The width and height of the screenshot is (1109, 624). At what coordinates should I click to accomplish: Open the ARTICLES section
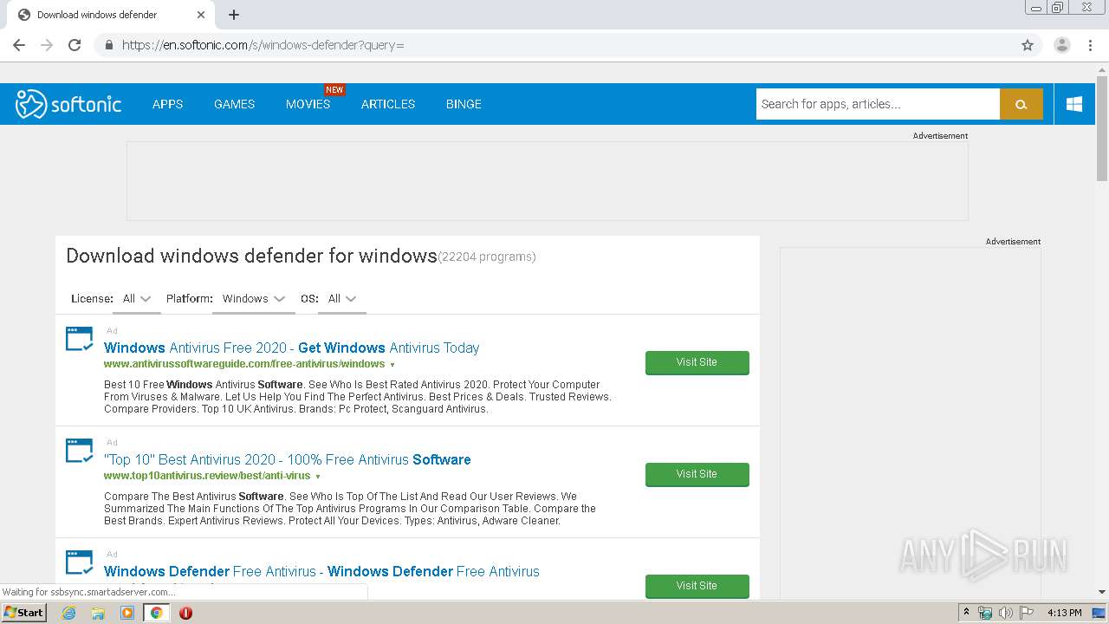click(388, 104)
